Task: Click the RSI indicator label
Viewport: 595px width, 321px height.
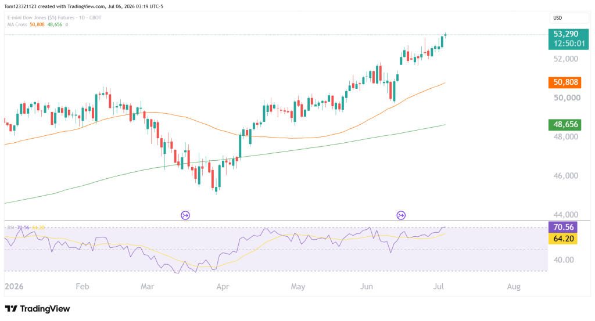Action: point(11,228)
